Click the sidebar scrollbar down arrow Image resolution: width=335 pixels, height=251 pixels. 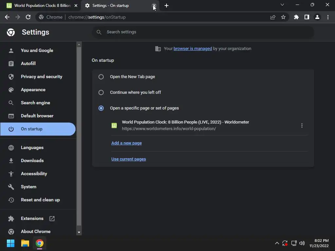[x=79, y=232]
